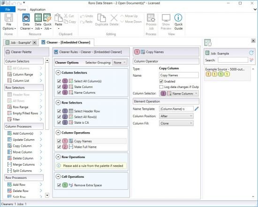Open the Selector Grouping dropdown
Screen dimensions: 258x207
coord(120,63)
